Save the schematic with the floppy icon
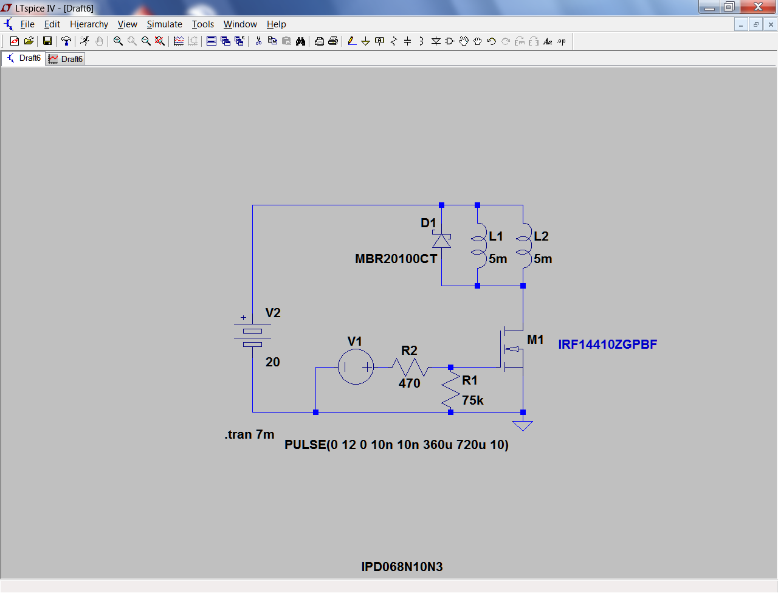Viewport: 778px width, 593px height. pos(47,41)
